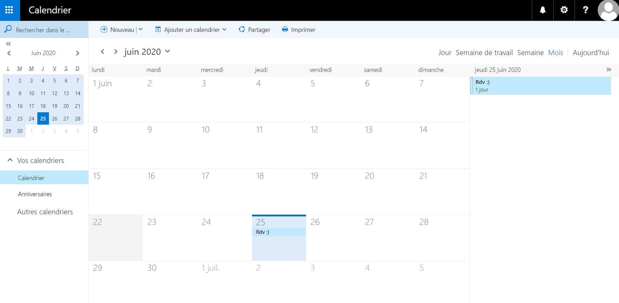Collapse the left pane with double chevron
Image resolution: width=619 pixels, height=303 pixels.
(x=9, y=43)
